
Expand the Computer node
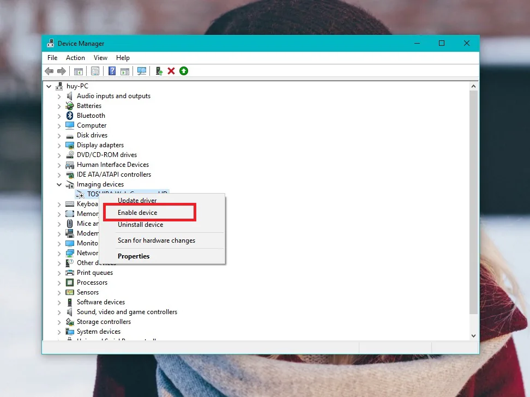click(59, 126)
